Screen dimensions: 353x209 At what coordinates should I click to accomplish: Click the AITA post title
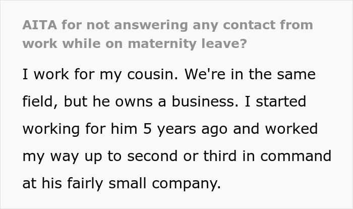(167, 33)
